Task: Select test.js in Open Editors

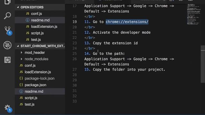Action: [40, 40]
